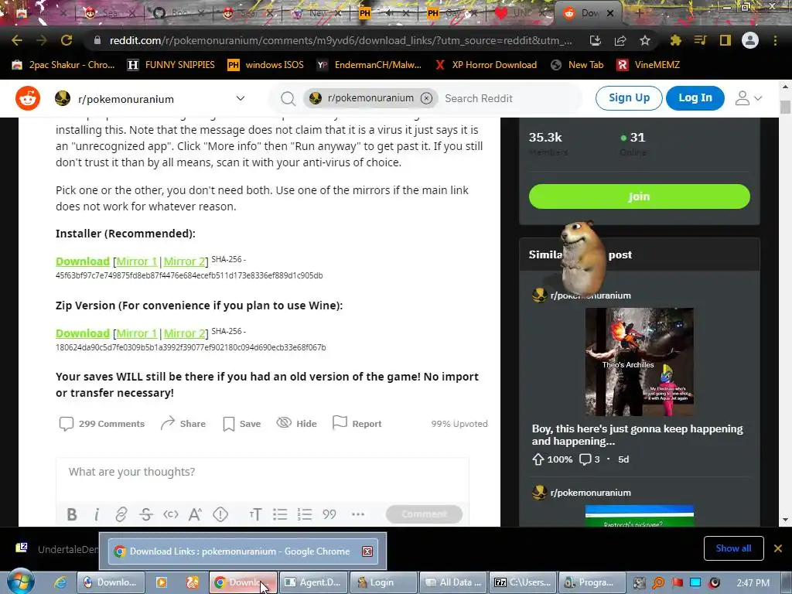
Task: Open the EndermanCH/Malw... bookmark
Action: (x=369, y=65)
